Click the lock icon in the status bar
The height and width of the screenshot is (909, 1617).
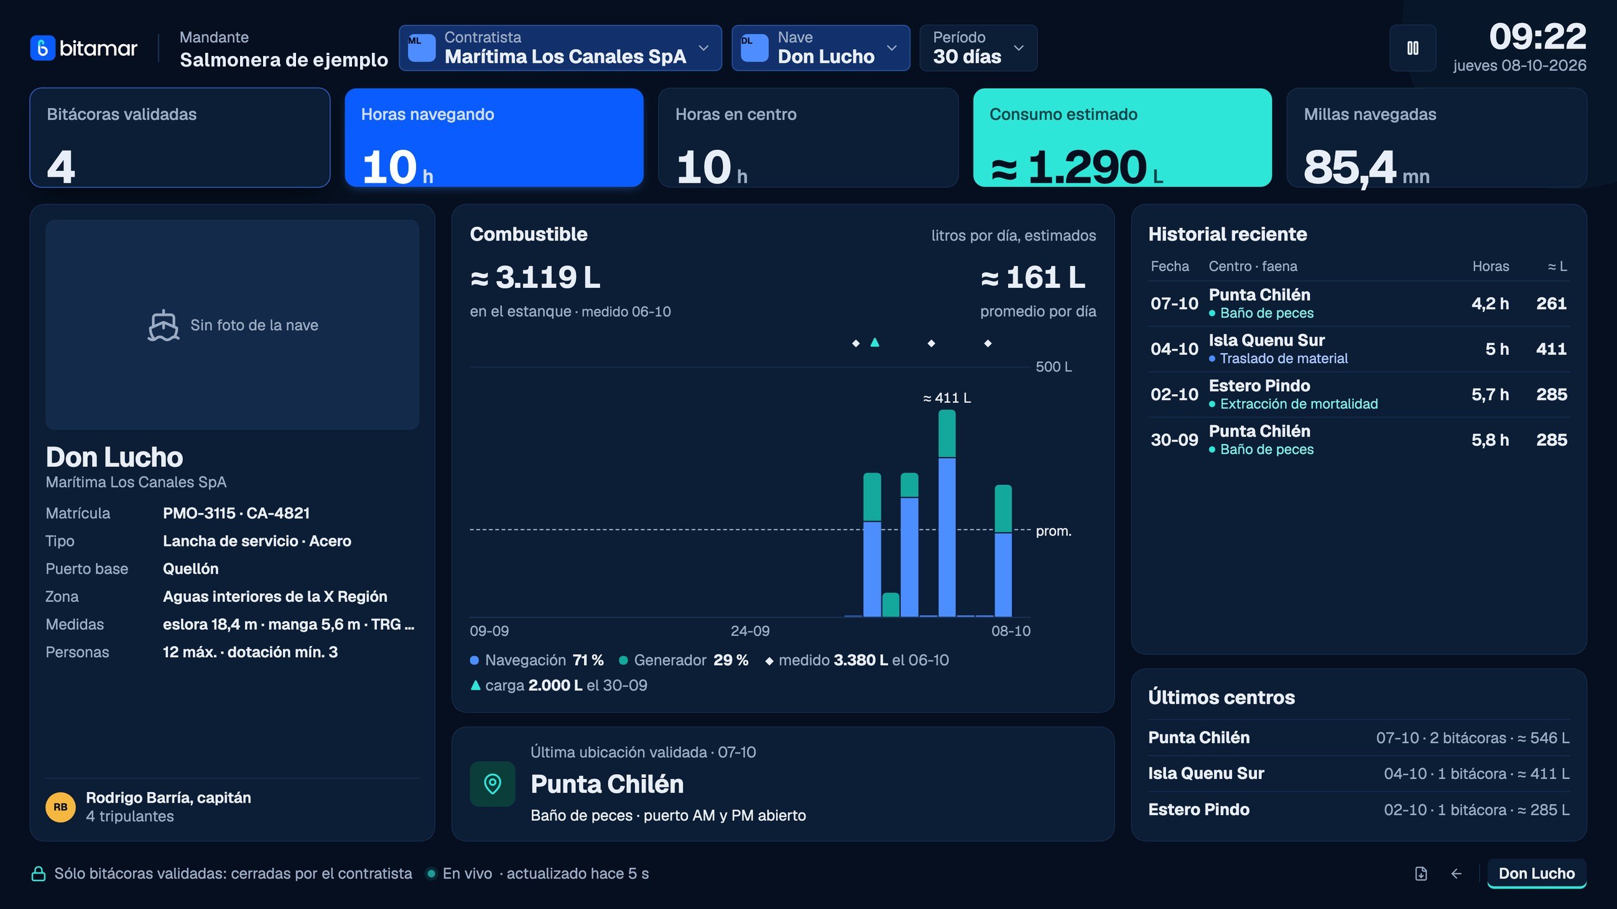[39, 873]
